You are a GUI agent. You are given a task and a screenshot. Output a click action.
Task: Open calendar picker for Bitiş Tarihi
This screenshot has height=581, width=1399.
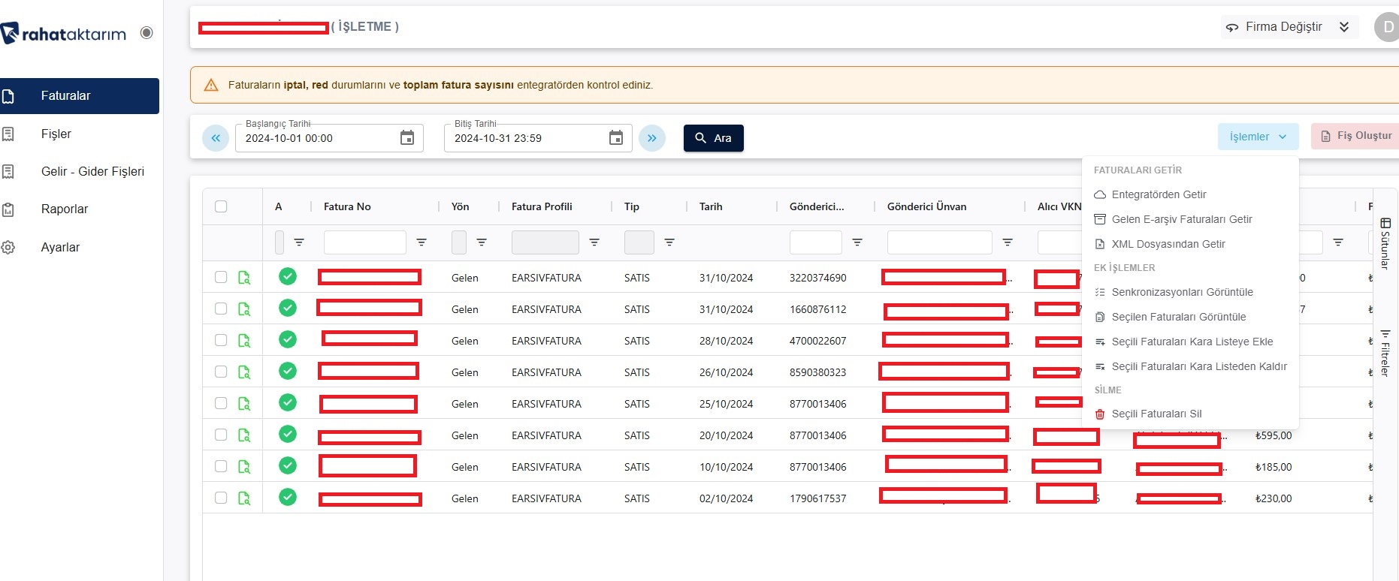615,138
